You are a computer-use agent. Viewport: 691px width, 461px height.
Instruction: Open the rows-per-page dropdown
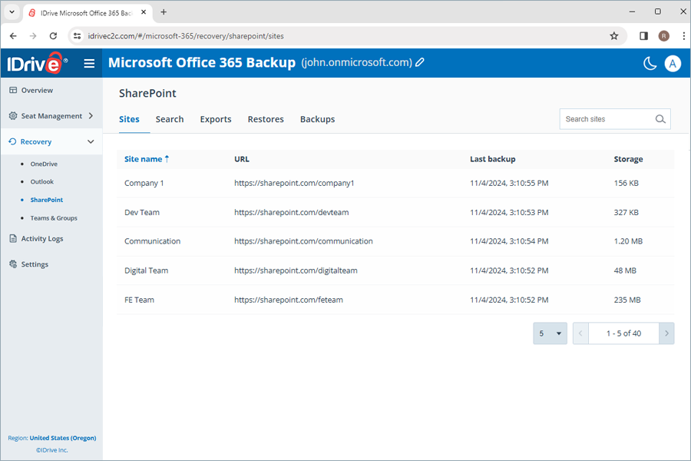point(550,333)
